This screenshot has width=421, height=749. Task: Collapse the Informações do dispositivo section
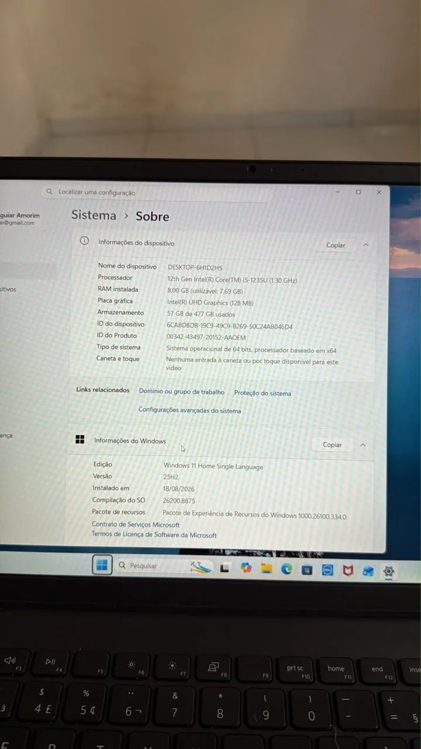click(366, 245)
